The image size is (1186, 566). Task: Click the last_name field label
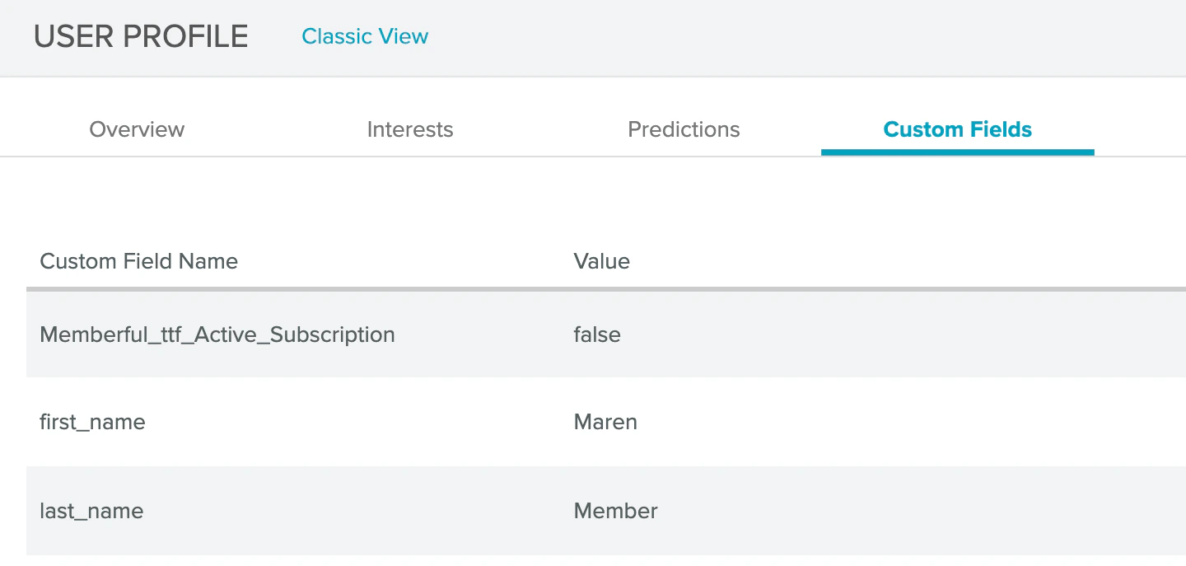coord(91,511)
